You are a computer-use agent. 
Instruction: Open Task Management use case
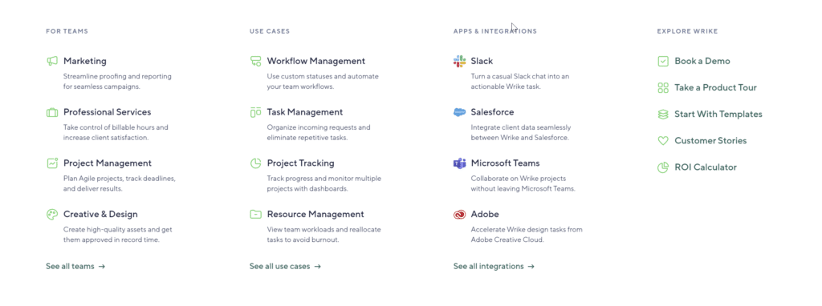point(305,112)
